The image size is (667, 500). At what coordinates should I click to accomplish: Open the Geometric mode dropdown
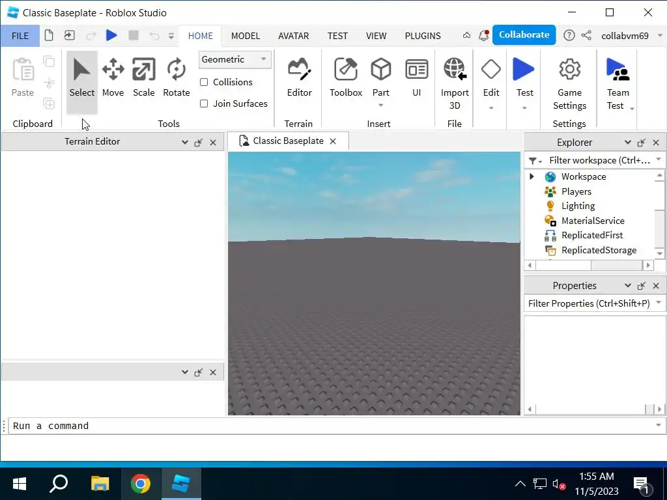click(234, 59)
